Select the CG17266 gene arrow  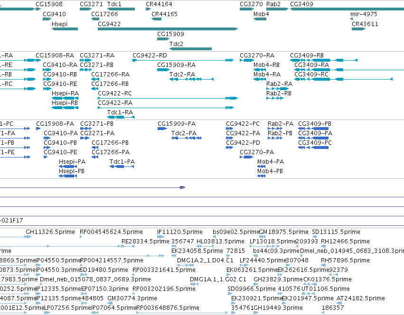(x=95, y=19)
